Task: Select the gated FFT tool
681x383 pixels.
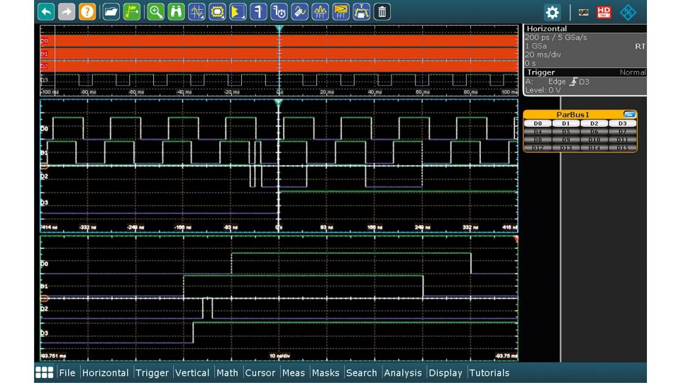Action: 340,12
